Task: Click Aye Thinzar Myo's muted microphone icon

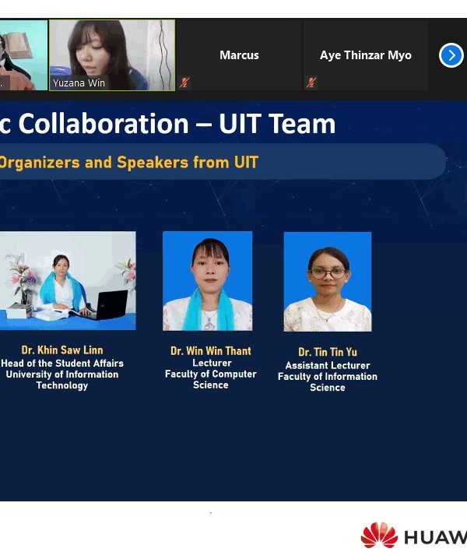Action: 311,83
